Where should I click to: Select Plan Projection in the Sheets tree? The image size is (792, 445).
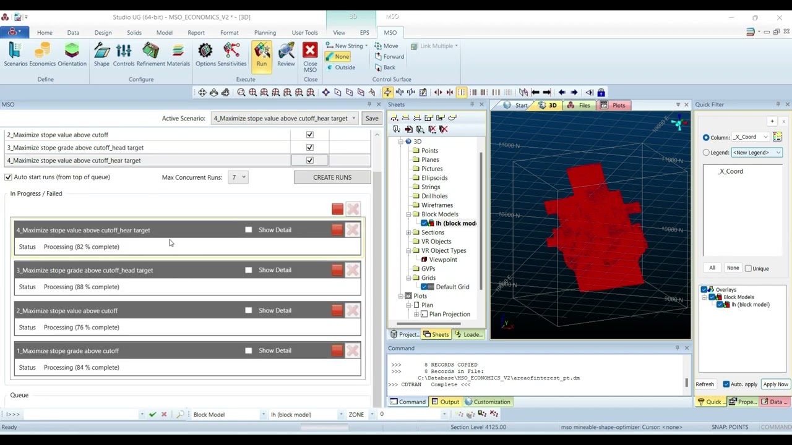[450, 314]
